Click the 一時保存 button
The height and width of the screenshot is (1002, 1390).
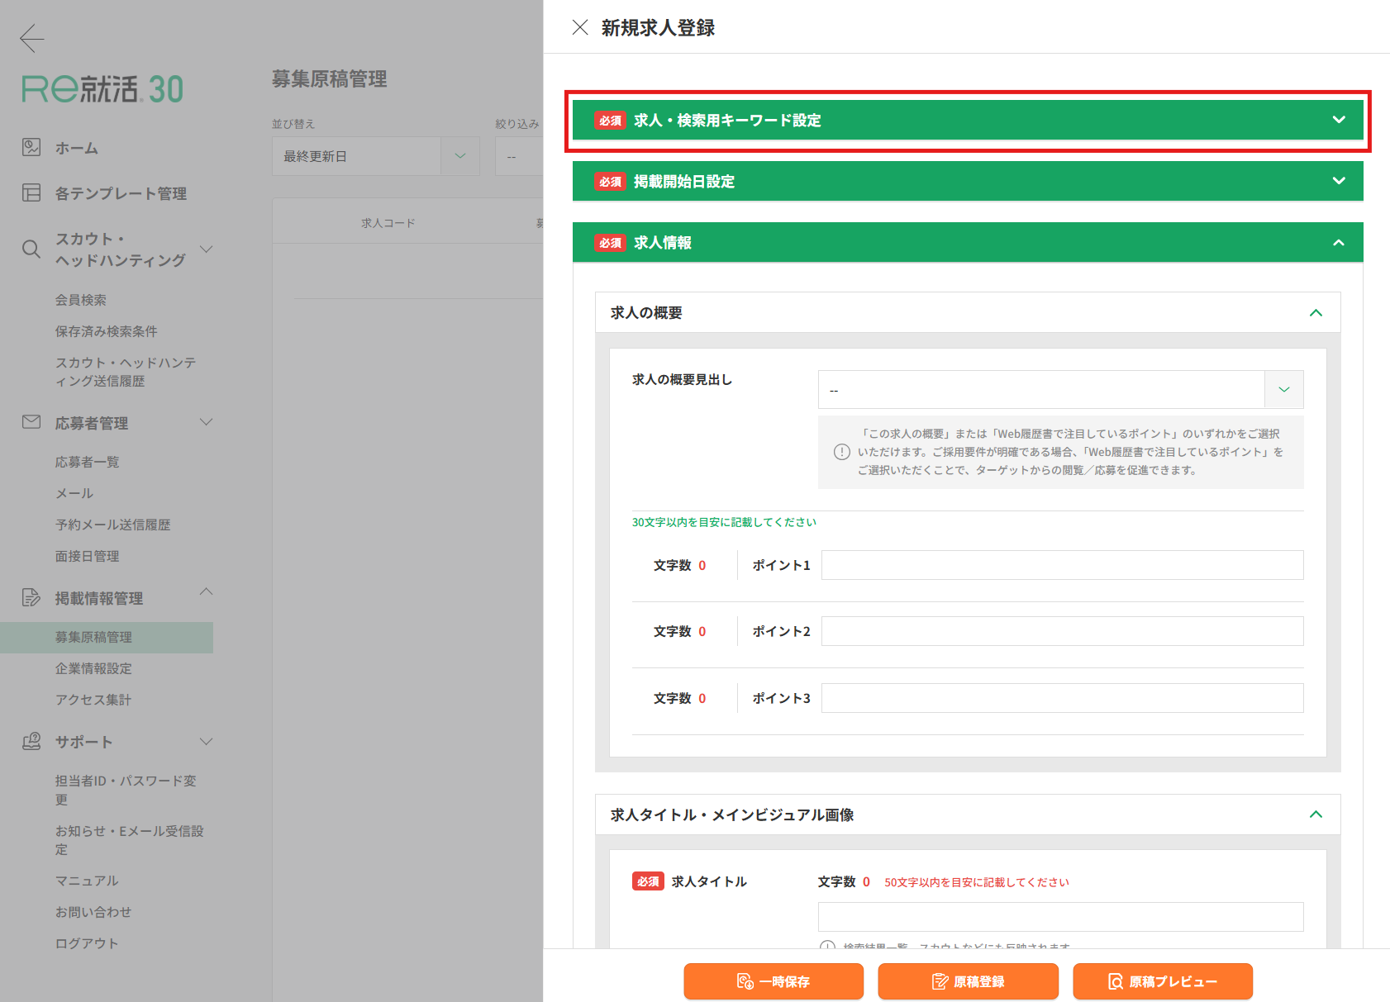(x=774, y=981)
